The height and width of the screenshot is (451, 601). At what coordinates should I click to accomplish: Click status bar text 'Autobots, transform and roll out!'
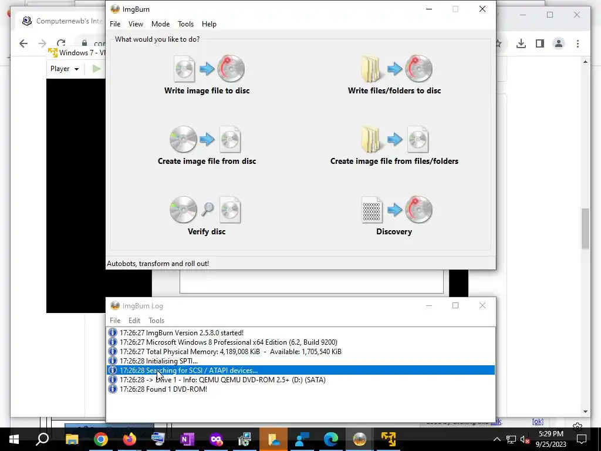click(x=158, y=264)
